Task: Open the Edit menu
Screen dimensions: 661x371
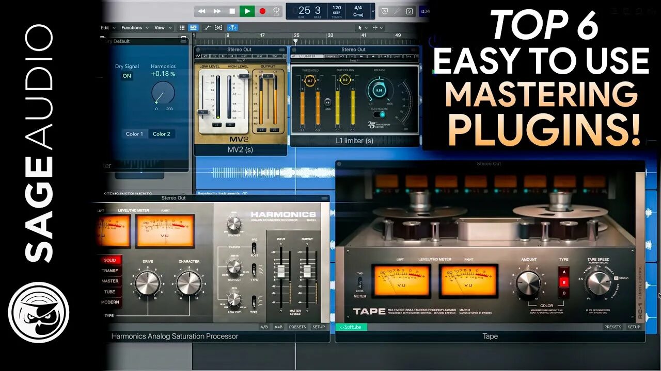Action: point(107,28)
